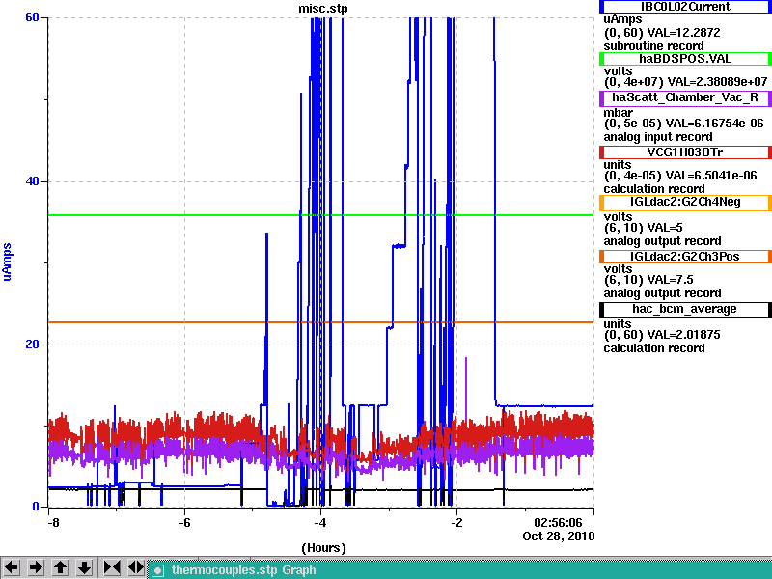Click the VAL=6.5041e-06 reading
Viewport: 772px width, 579px height.
point(709,176)
